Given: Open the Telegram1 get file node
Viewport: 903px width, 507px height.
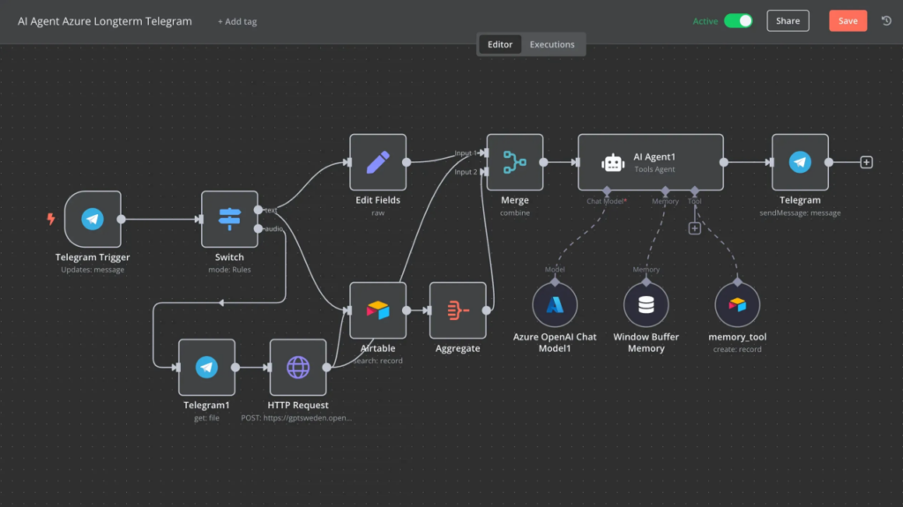Looking at the screenshot, I should [x=206, y=368].
